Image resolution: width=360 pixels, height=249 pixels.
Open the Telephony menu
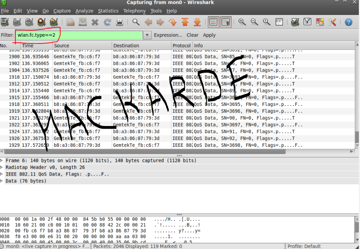click(x=134, y=11)
